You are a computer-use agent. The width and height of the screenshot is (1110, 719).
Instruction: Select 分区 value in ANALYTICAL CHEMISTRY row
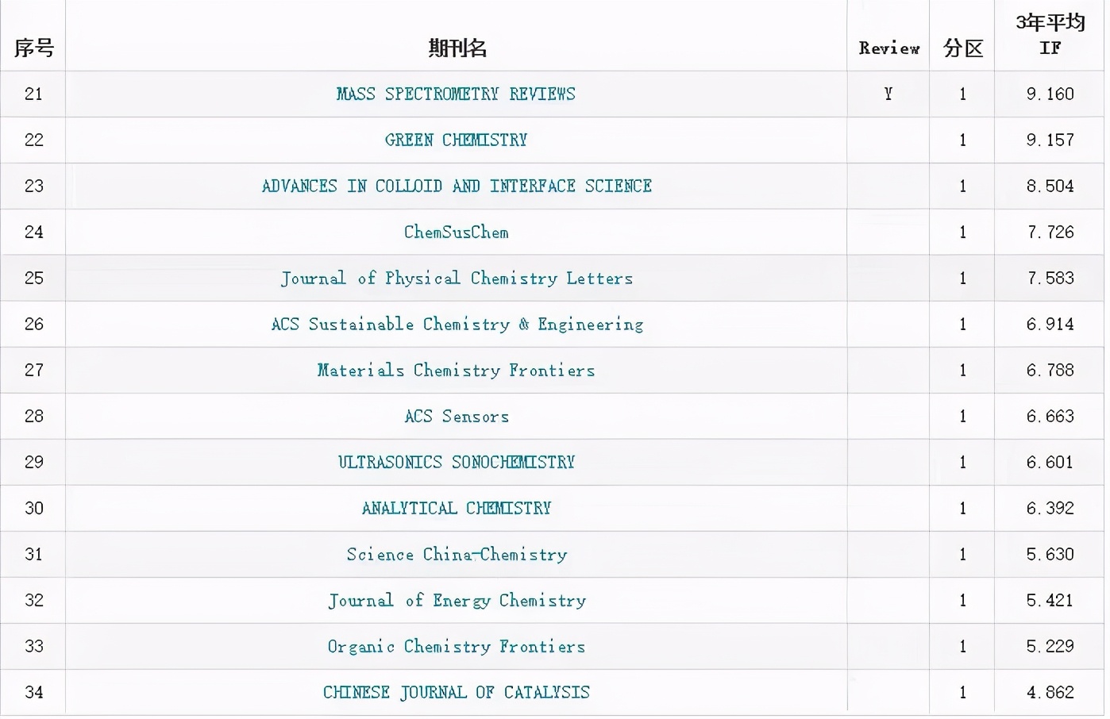pos(962,508)
